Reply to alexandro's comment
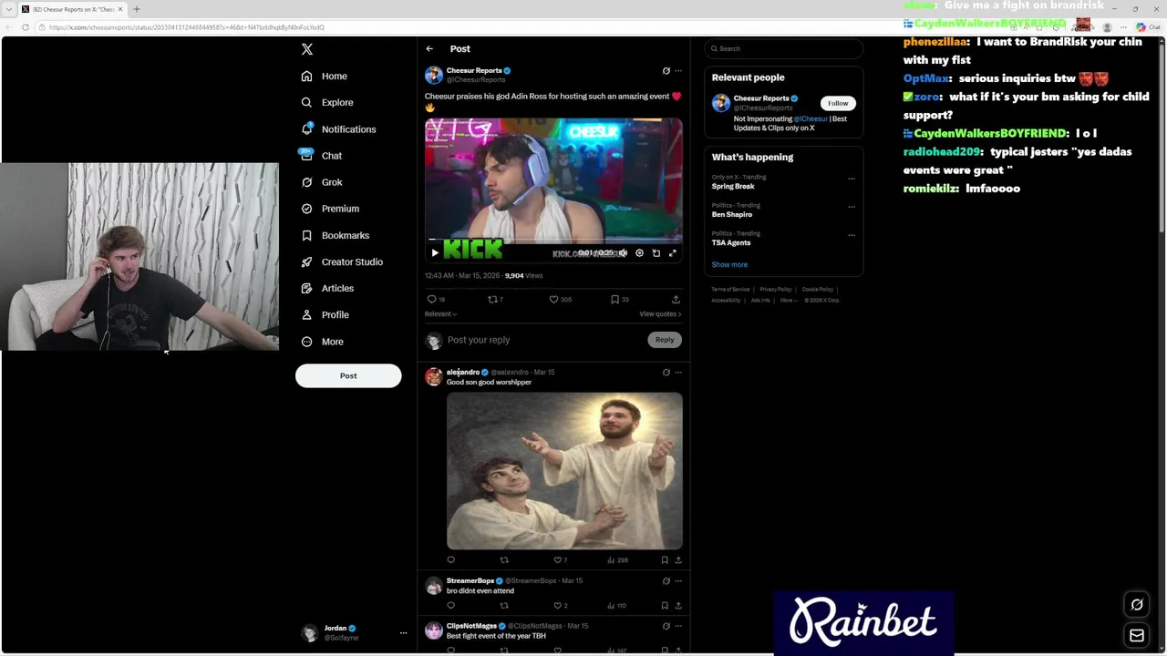The image size is (1167, 656). coord(450,560)
